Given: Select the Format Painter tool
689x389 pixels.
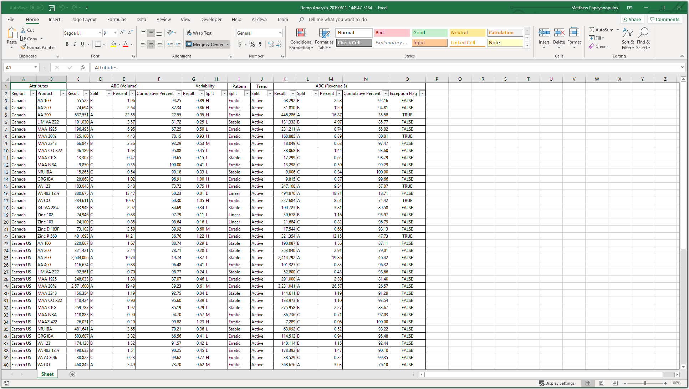Looking at the screenshot, I should [38, 47].
